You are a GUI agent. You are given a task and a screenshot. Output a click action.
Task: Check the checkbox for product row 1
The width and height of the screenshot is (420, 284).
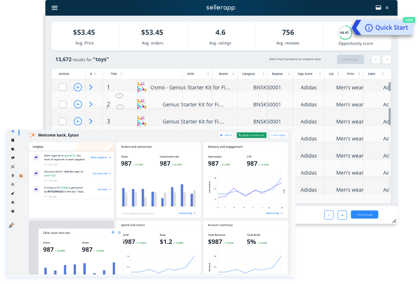click(63, 87)
